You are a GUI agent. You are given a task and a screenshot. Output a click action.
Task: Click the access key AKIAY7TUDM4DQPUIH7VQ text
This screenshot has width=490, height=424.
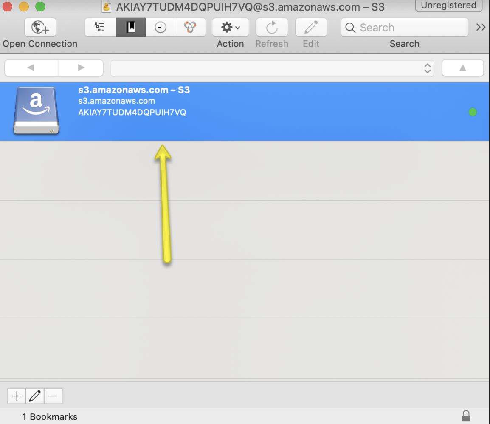(132, 113)
